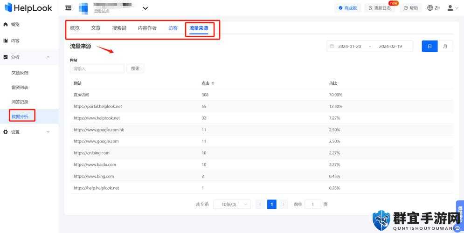Open the user profile avatar menu

point(453,8)
